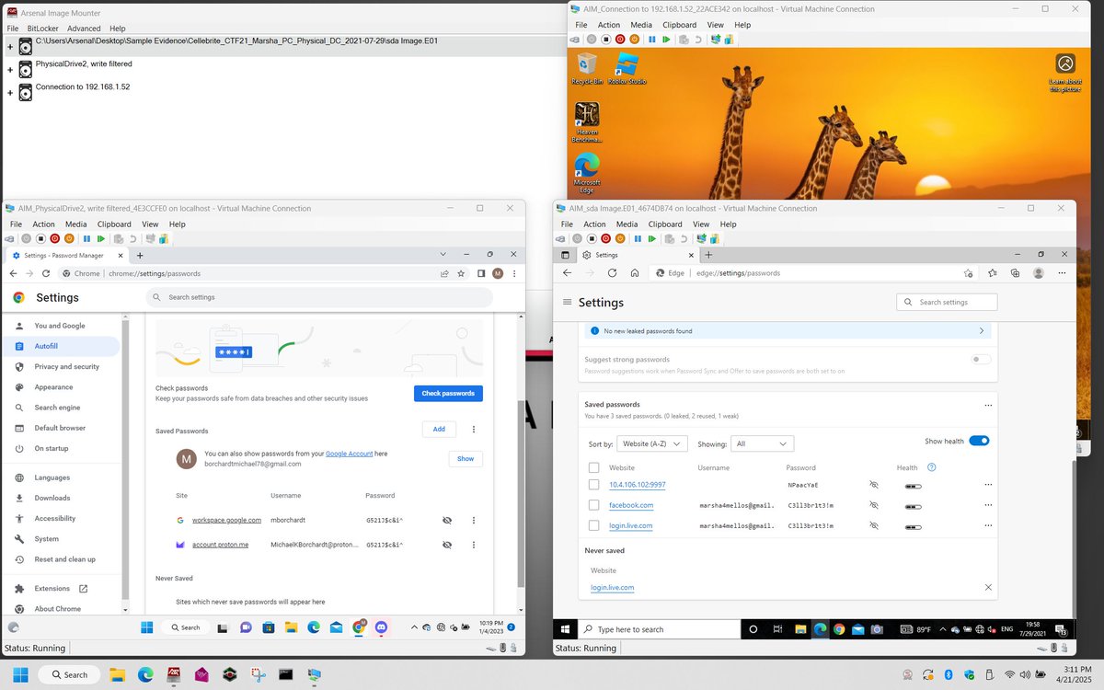The height and width of the screenshot is (690, 1104).
Task: Click the Check passwords button
Action: [448, 393]
